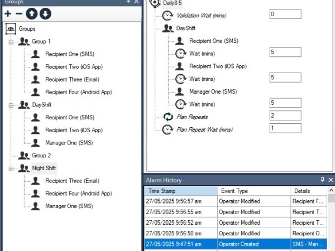Click person icon for Recipient Four under Group 1
This screenshot has height=251, width=335.
(36, 92)
